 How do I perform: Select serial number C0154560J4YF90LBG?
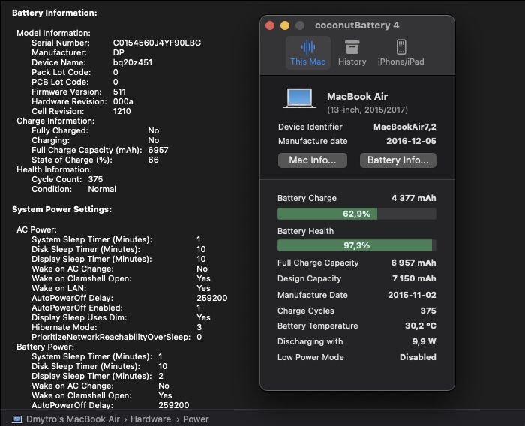click(x=157, y=43)
